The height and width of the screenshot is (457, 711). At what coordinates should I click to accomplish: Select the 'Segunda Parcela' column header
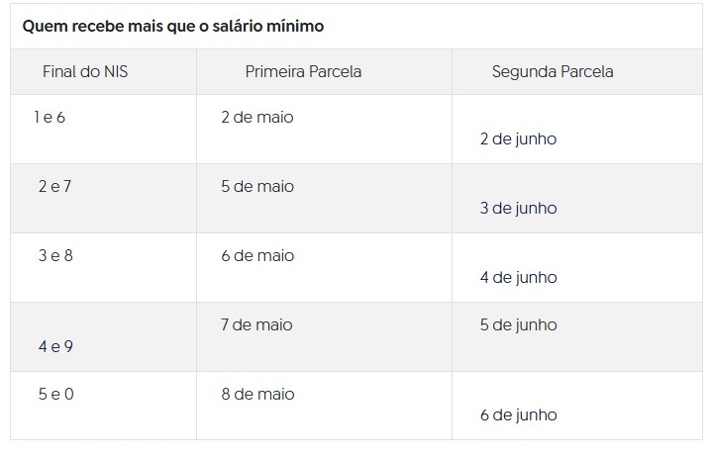[553, 72]
